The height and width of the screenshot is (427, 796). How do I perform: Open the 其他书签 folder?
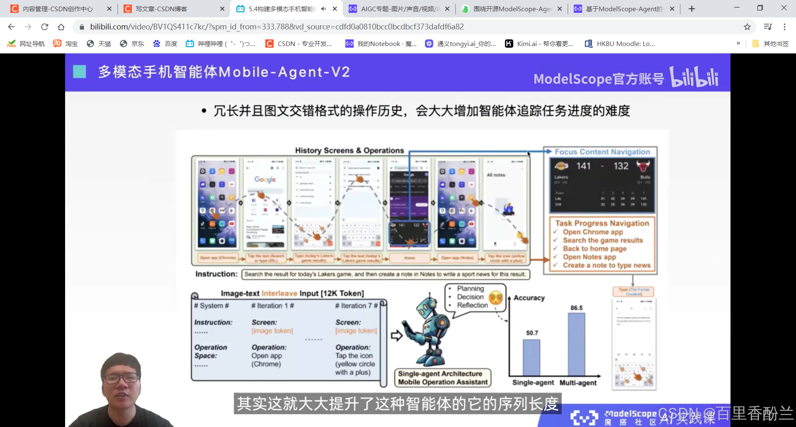770,44
